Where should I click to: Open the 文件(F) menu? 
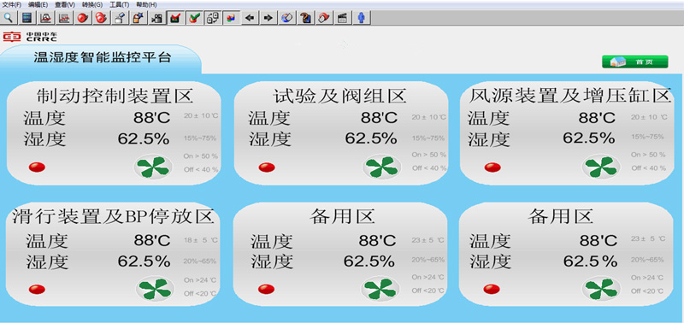click(12, 5)
